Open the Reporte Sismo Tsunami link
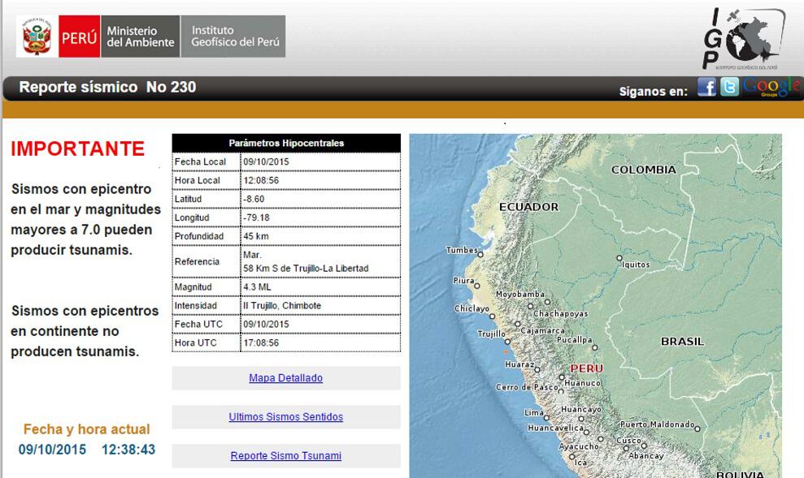 point(285,456)
